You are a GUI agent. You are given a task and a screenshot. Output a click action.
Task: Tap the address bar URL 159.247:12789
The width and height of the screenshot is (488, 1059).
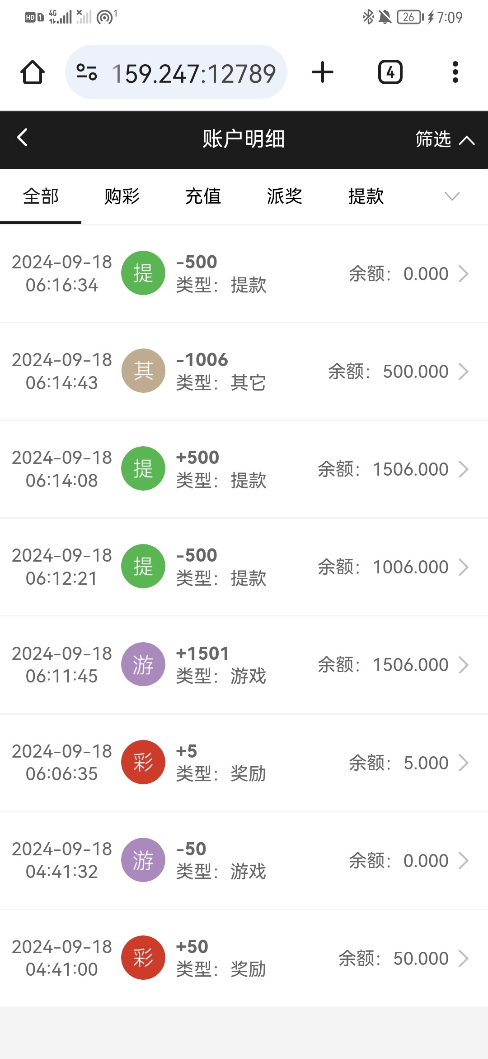pos(193,73)
